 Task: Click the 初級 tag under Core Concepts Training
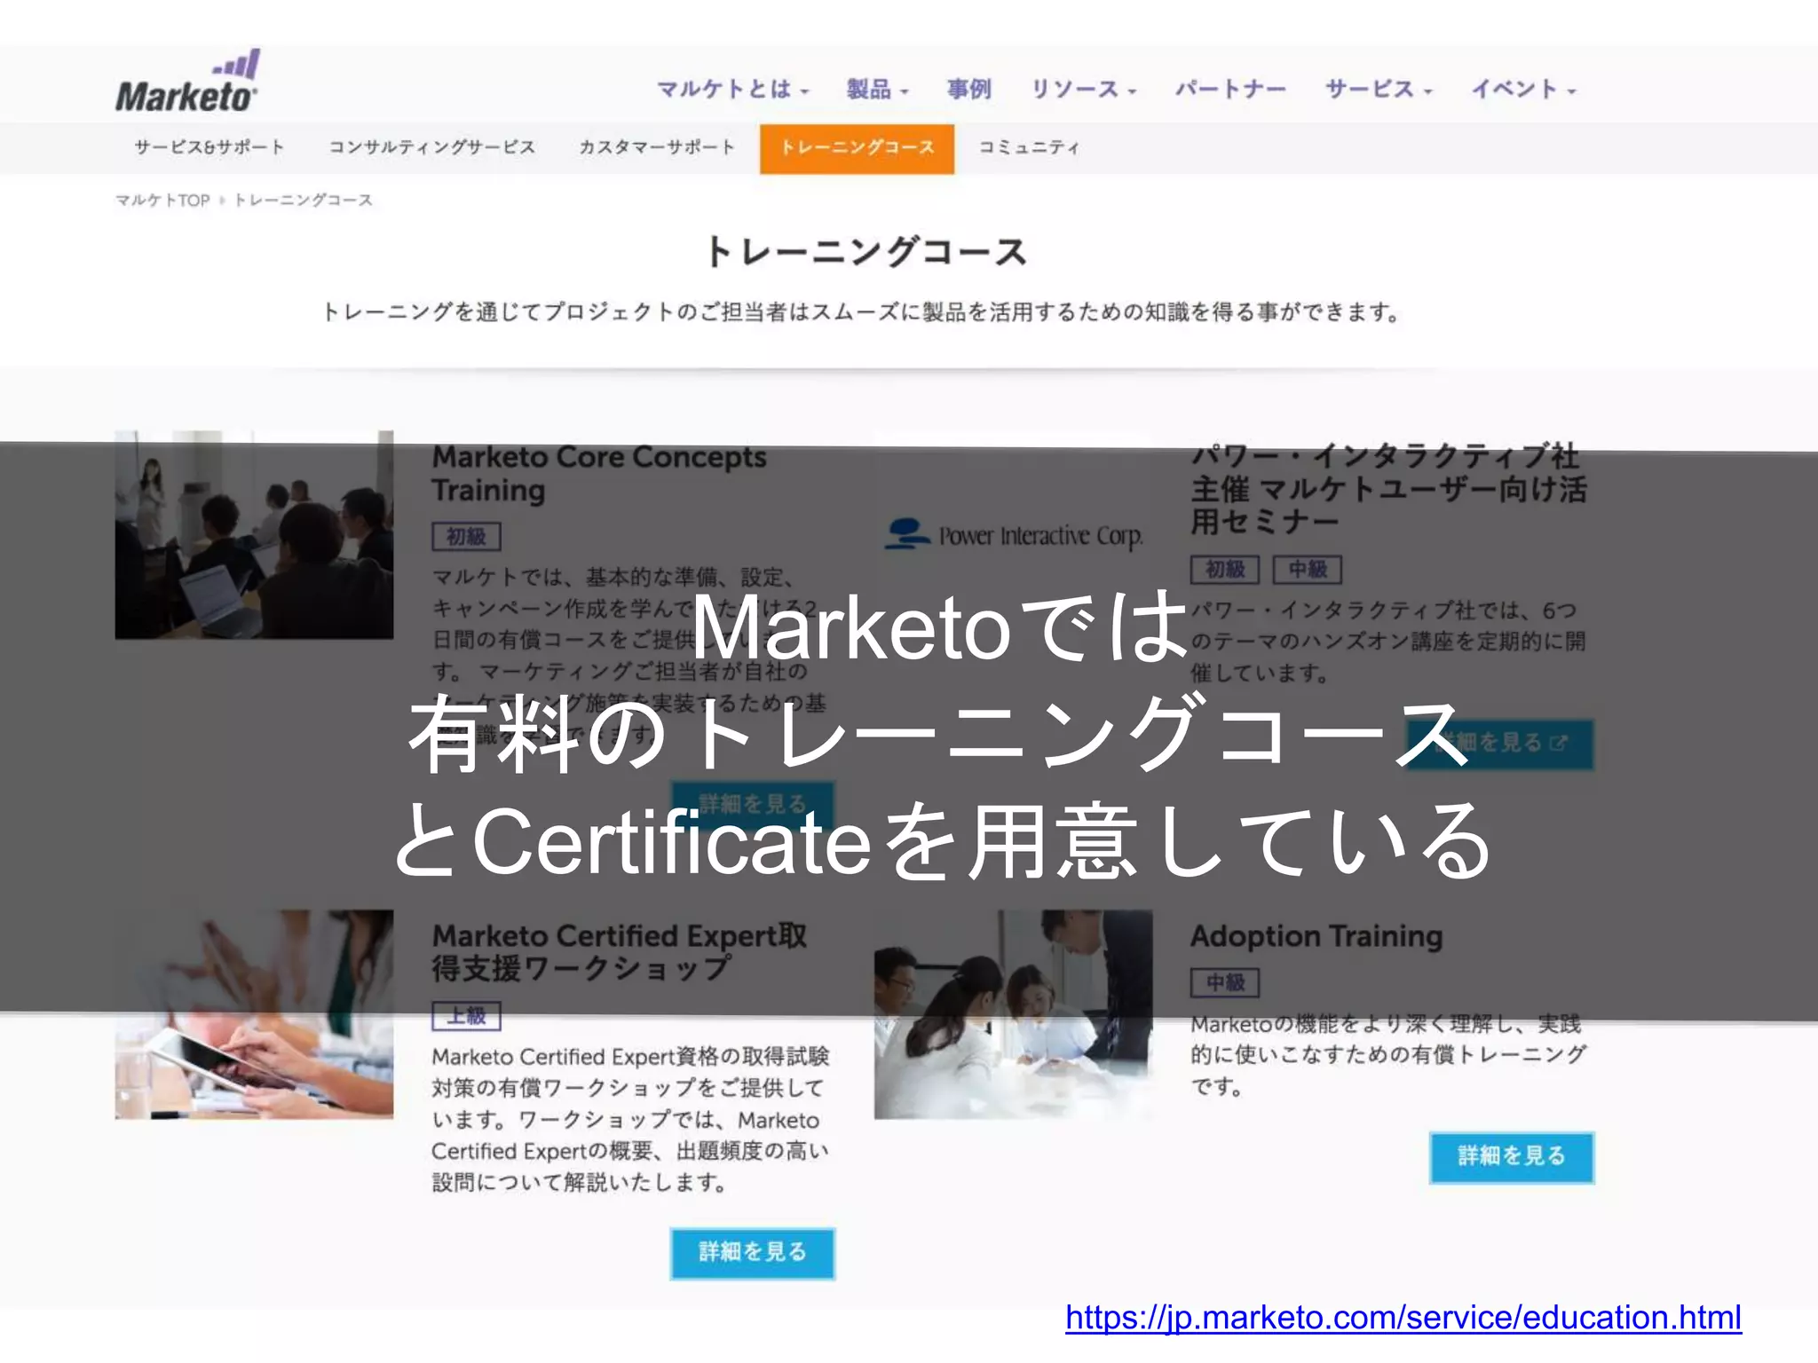click(466, 537)
